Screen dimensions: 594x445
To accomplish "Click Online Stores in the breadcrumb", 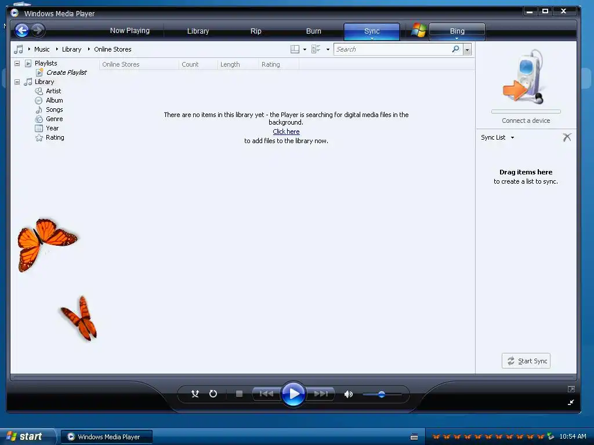I will coord(113,49).
